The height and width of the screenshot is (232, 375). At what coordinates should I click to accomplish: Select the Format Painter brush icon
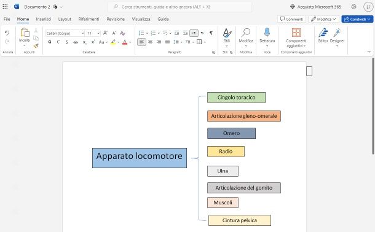click(x=36, y=45)
